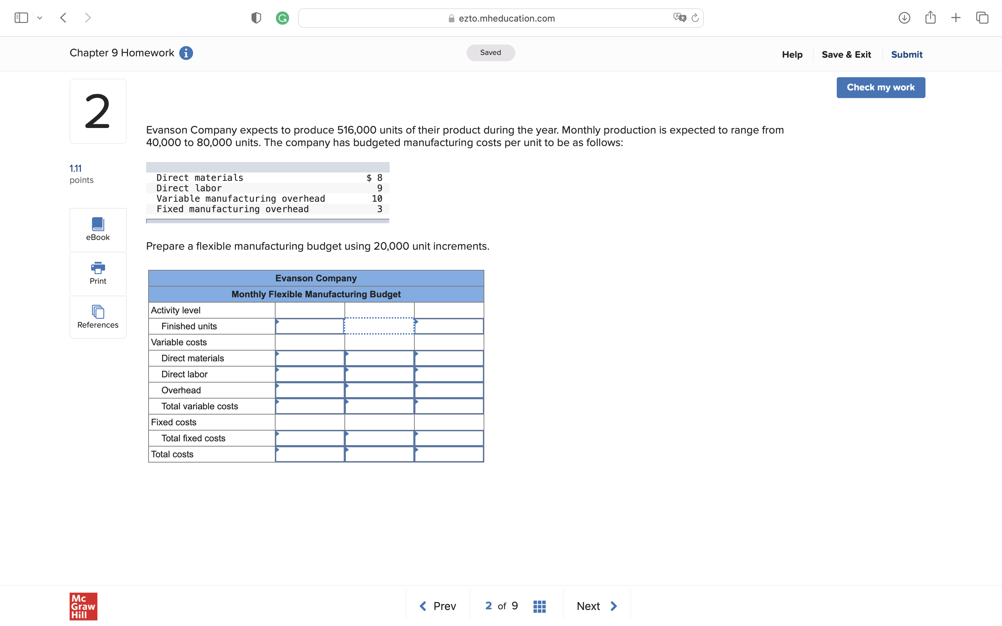Click the Share icon in the browser toolbar
Viewport: 1002px width, 626px height.
[x=930, y=17]
